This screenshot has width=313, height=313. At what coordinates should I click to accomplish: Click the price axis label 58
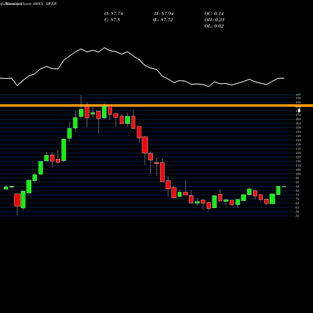pos(297,212)
